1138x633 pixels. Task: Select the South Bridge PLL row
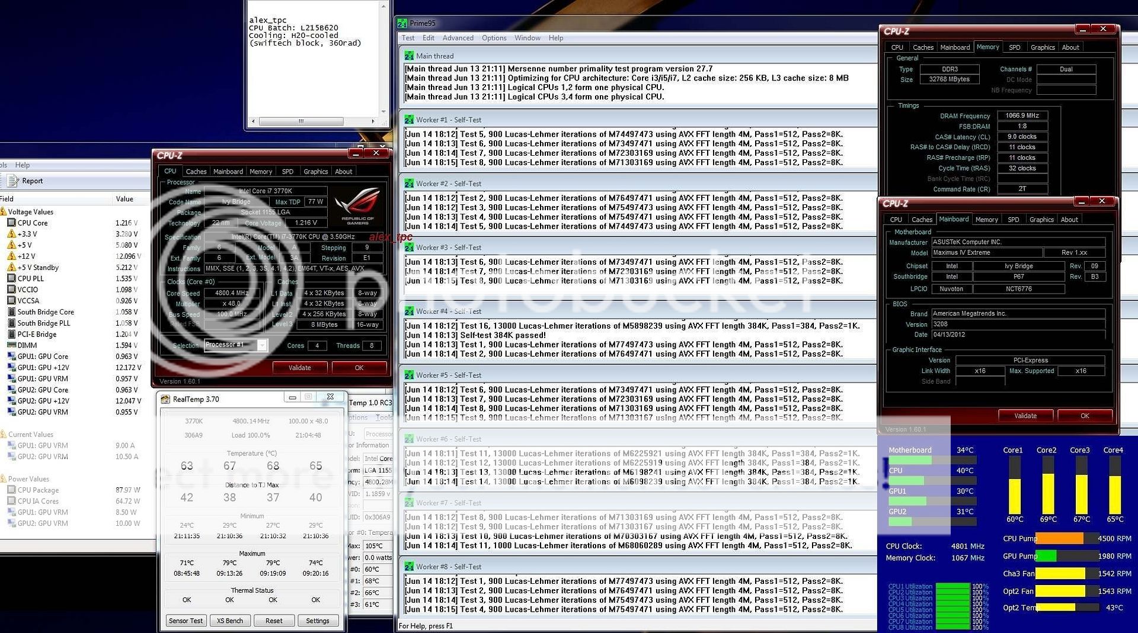74,323
